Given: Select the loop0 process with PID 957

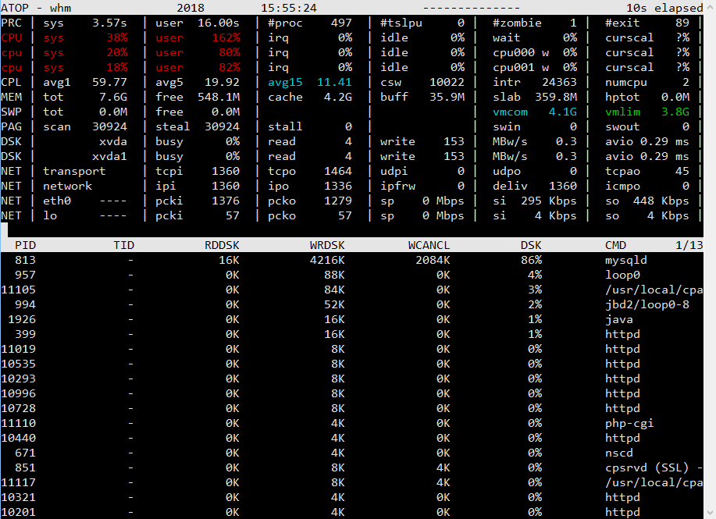Looking at the screenshot, I should (x=622, y=275).
